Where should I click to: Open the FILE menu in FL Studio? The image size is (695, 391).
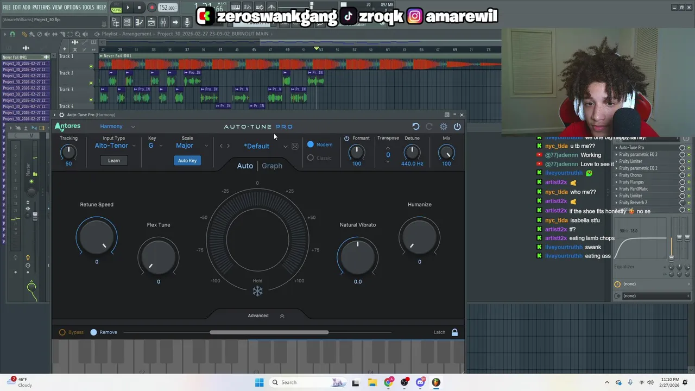tap(7, 7)
